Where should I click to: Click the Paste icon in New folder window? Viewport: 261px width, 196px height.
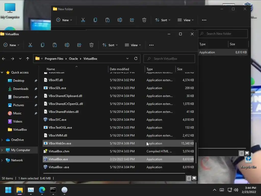tap(108, 20)
